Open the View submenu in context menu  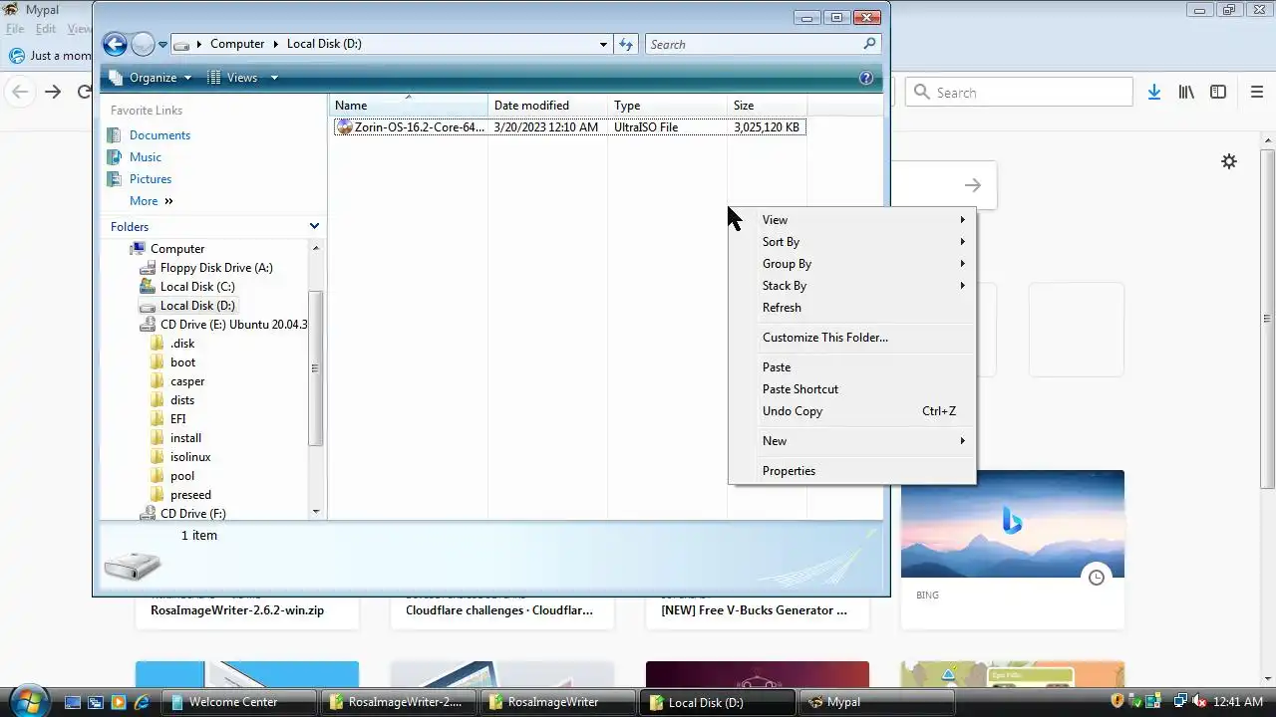852,220
